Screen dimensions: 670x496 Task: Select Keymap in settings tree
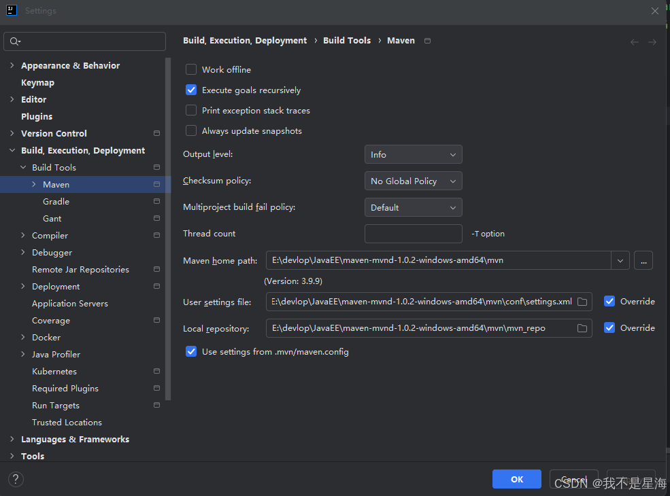37,82
